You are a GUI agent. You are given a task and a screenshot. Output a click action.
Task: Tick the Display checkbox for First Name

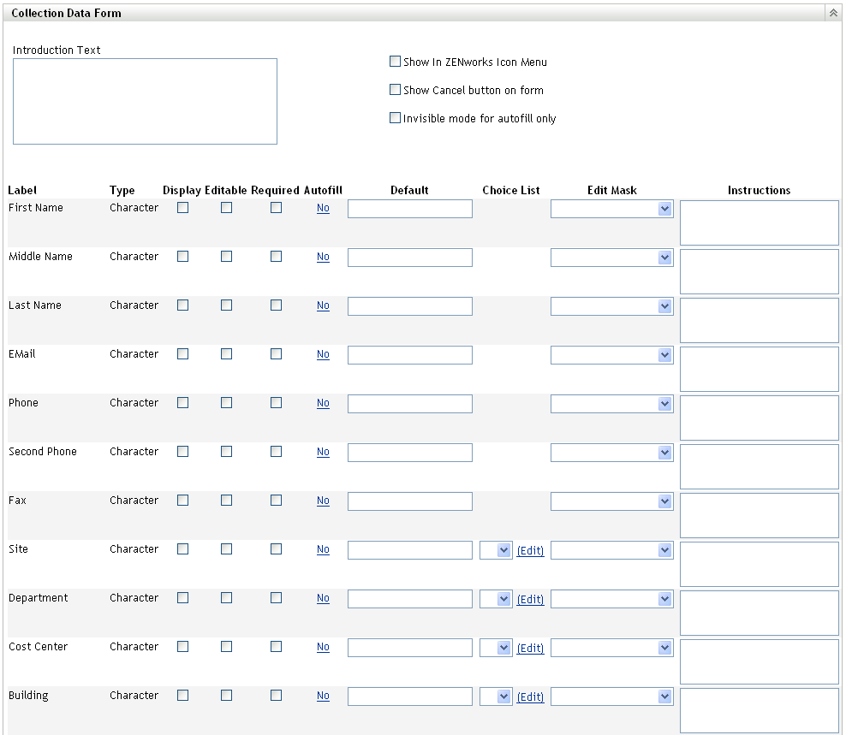tap(182, 207)
